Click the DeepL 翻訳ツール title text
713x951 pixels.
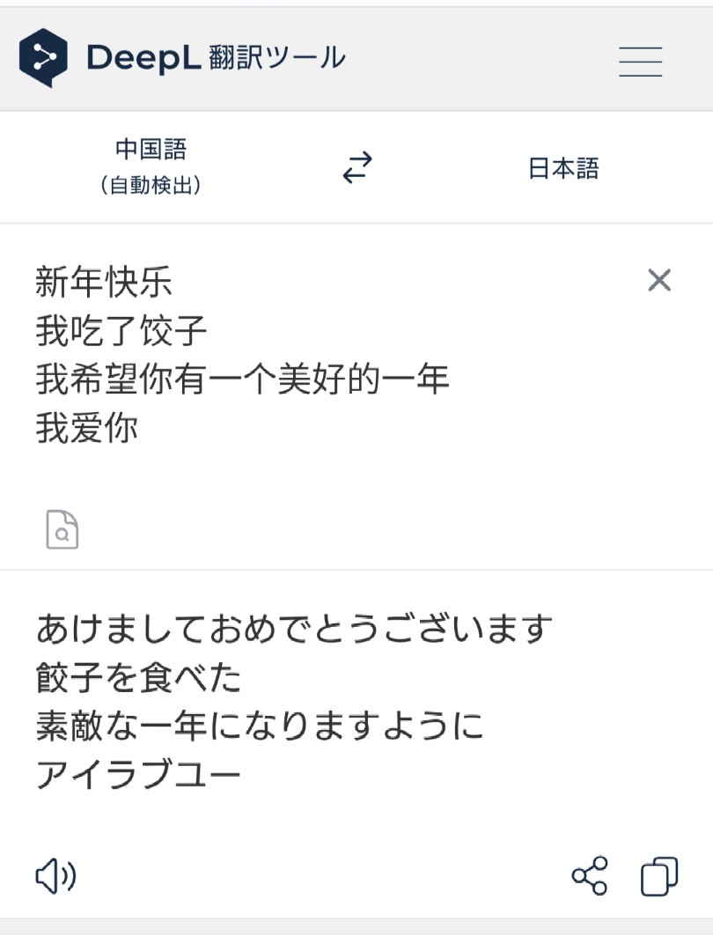coord(216,58)
